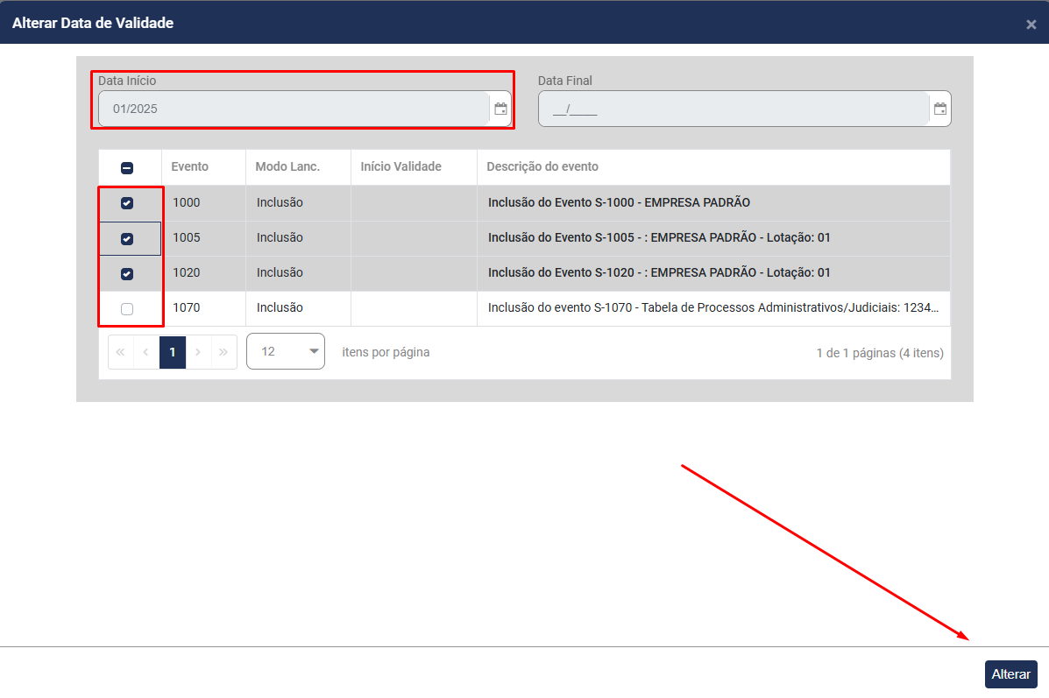Sort by the Evento column header
This screenshot has height=698, width=1049.
[190, 166]
